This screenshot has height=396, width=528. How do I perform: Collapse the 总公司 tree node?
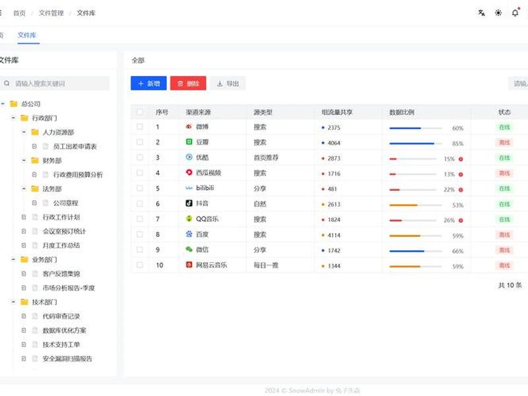click(3, 104)
